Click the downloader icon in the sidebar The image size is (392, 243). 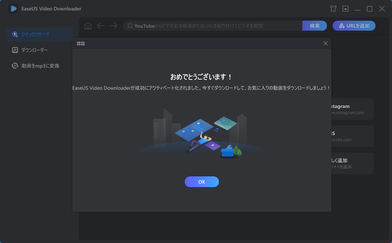(x=15, y=50)
